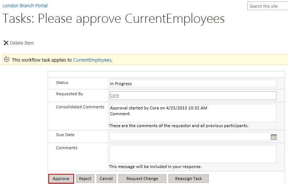Select the Reassign Task button

pos(188,179)
